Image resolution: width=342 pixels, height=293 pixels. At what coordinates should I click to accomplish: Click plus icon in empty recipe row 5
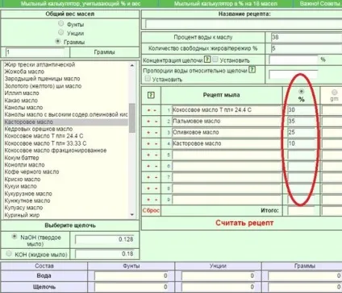coord(148,155)
